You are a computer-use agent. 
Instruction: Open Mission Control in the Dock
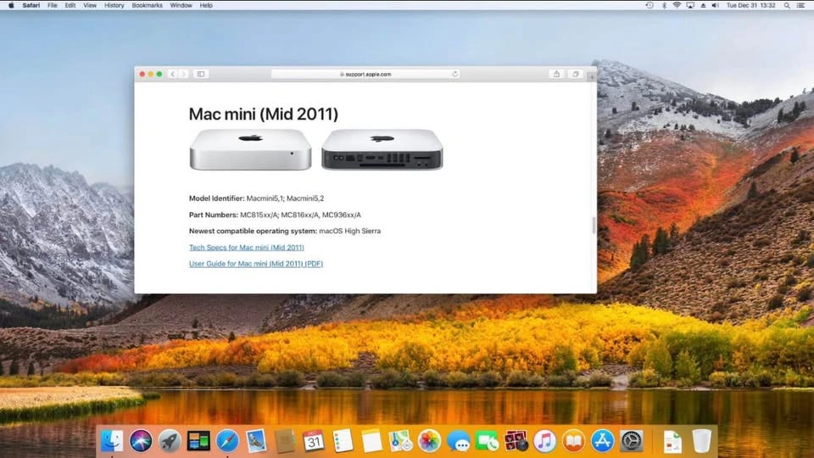pos(198,441)
